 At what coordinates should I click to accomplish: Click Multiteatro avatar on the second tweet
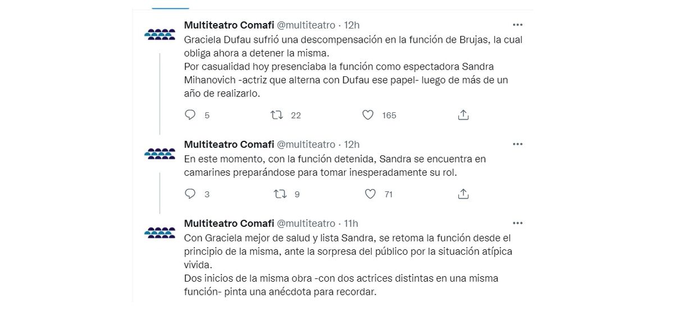coord(160,153)
